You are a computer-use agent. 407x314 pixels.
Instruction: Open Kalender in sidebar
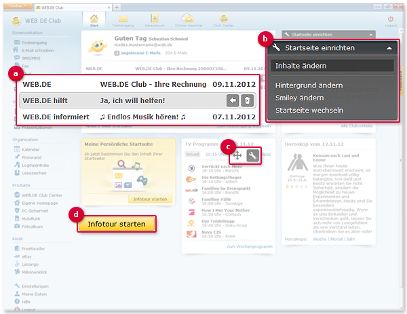pos(26,149)
